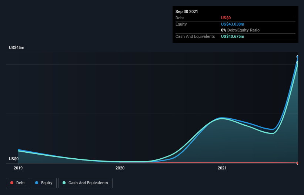
Task: Click the US$43.038m equity value
Action: [x=233, y=24]
